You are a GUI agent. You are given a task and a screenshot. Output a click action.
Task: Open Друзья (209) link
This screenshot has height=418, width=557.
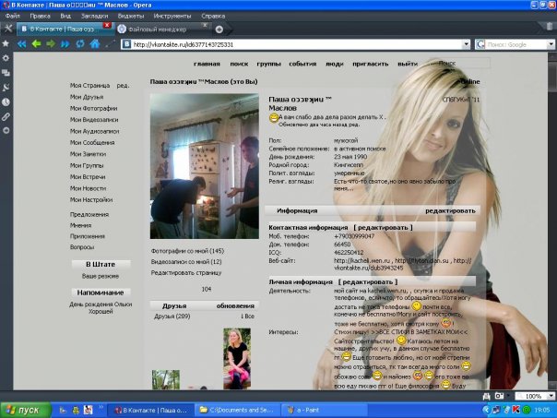coord(172,316)
